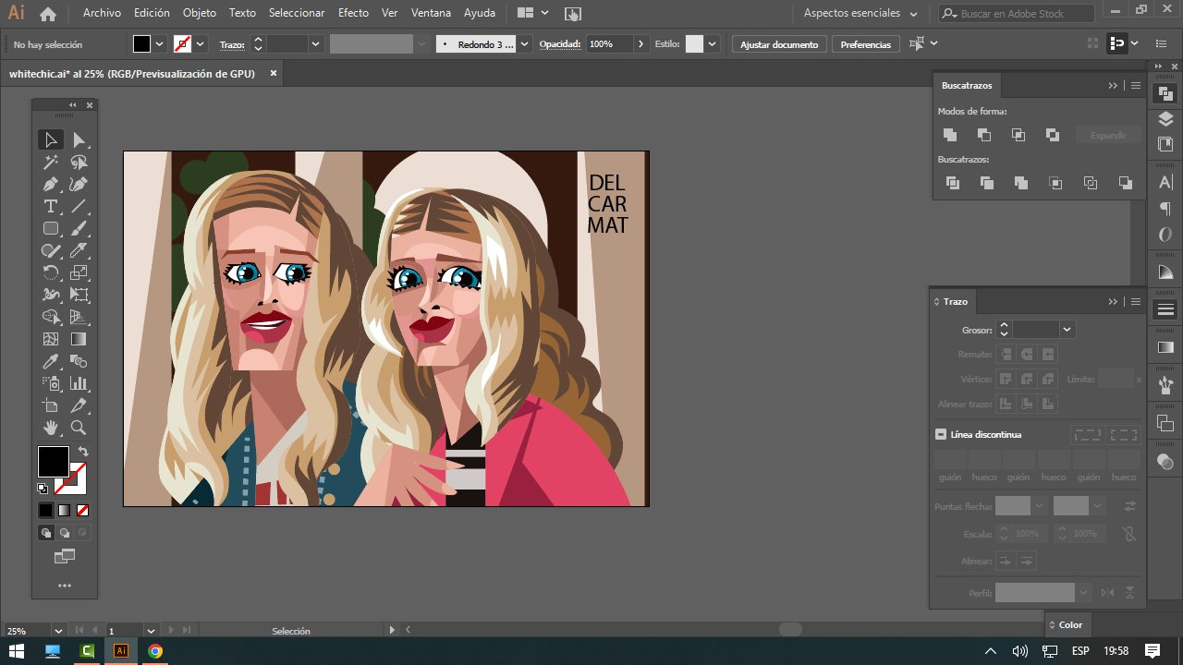Viewport: 1183px width, 665px height.
Task: Click the Estilo swatch in control bar
Action: [694, 44]
